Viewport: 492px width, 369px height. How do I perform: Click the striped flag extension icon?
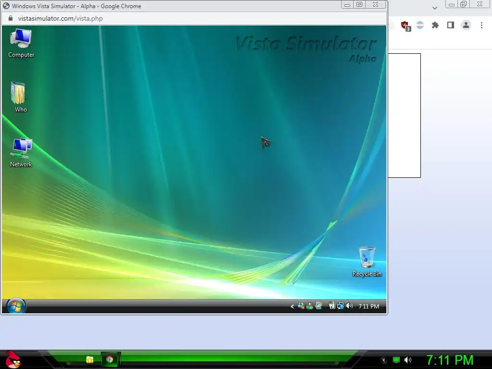[420, 25]
